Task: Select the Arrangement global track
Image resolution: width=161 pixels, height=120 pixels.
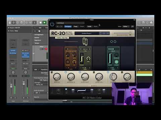Action: click(x=39, y=35)
